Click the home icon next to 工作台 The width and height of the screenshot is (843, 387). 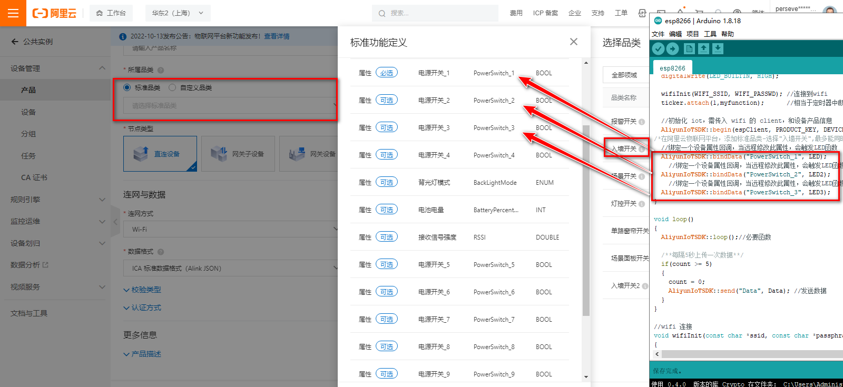99,13
